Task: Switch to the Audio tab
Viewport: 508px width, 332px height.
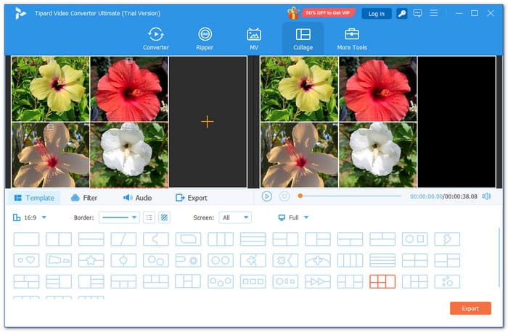Action: pos(137,198)
